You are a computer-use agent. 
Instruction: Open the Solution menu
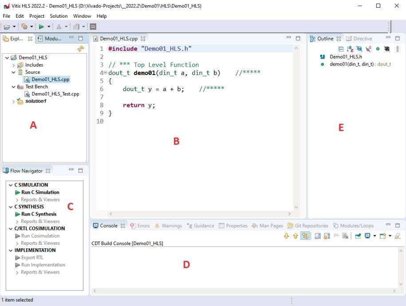pos(59,16)
